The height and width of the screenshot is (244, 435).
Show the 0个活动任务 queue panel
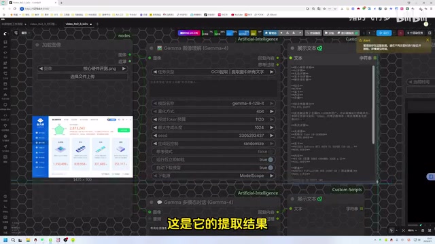(x=415, y=33)
